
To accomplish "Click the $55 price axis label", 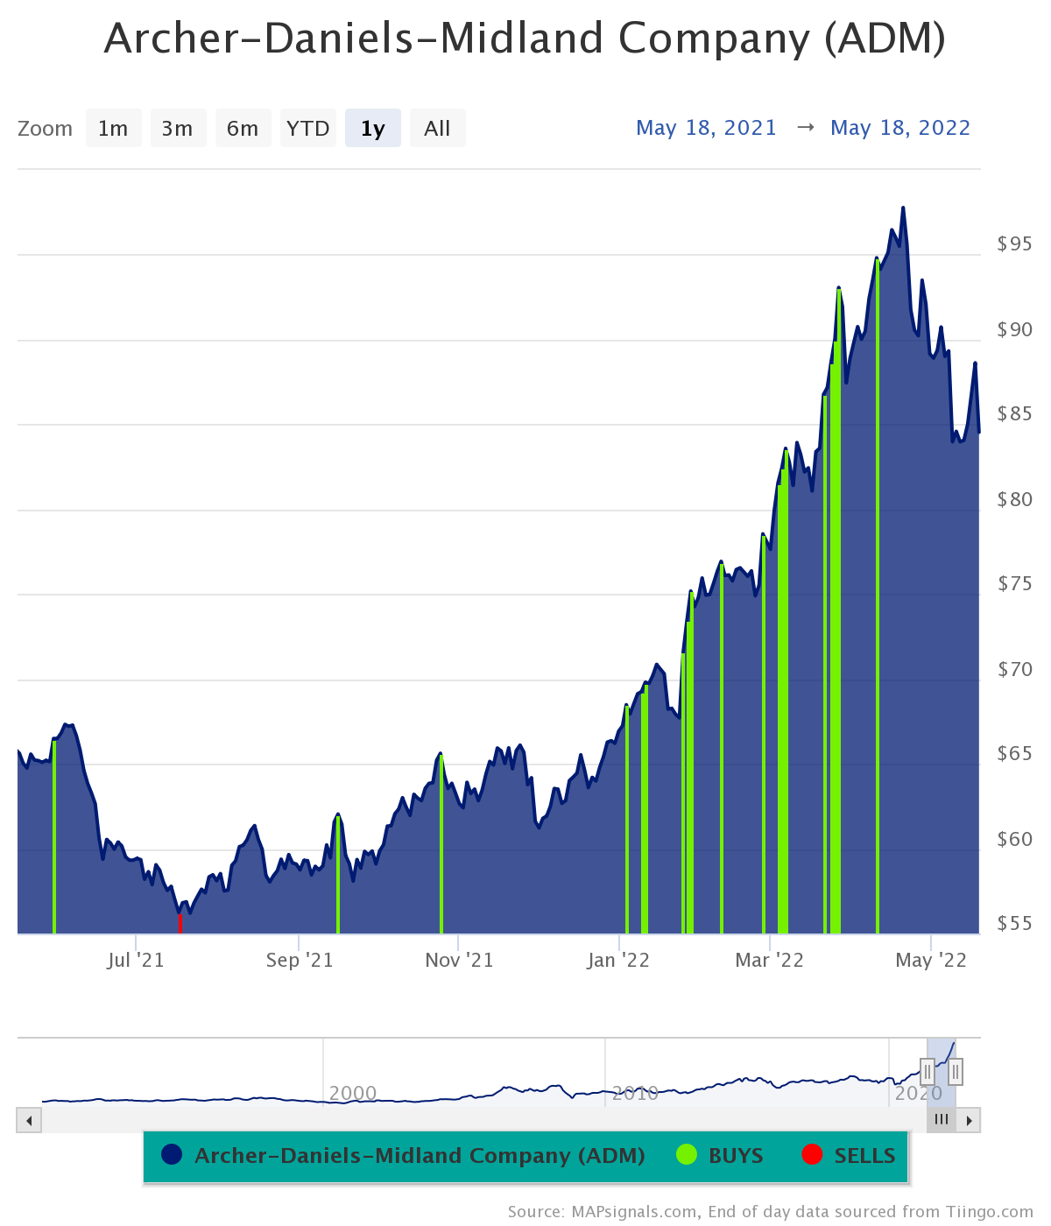I will (x=1015, y=924).
